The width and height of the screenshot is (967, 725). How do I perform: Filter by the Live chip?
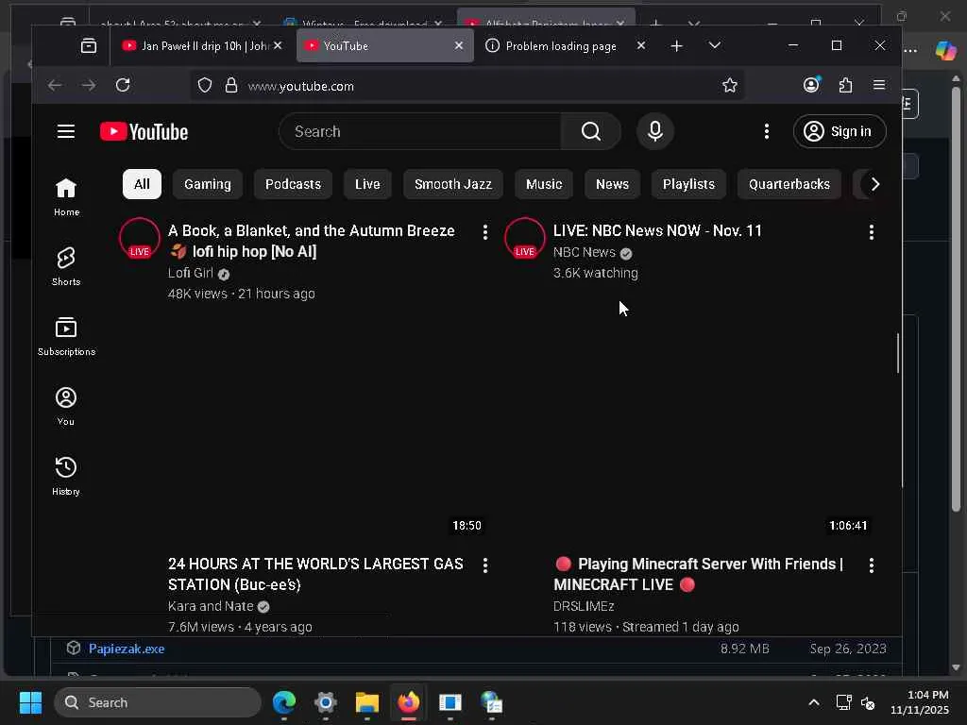[367, 184]
